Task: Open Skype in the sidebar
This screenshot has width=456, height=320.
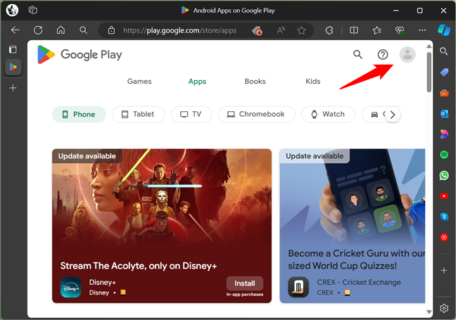Action: 444,217
